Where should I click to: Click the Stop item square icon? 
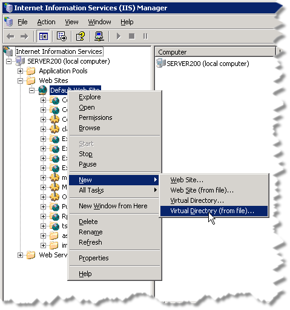pos(132,36)
